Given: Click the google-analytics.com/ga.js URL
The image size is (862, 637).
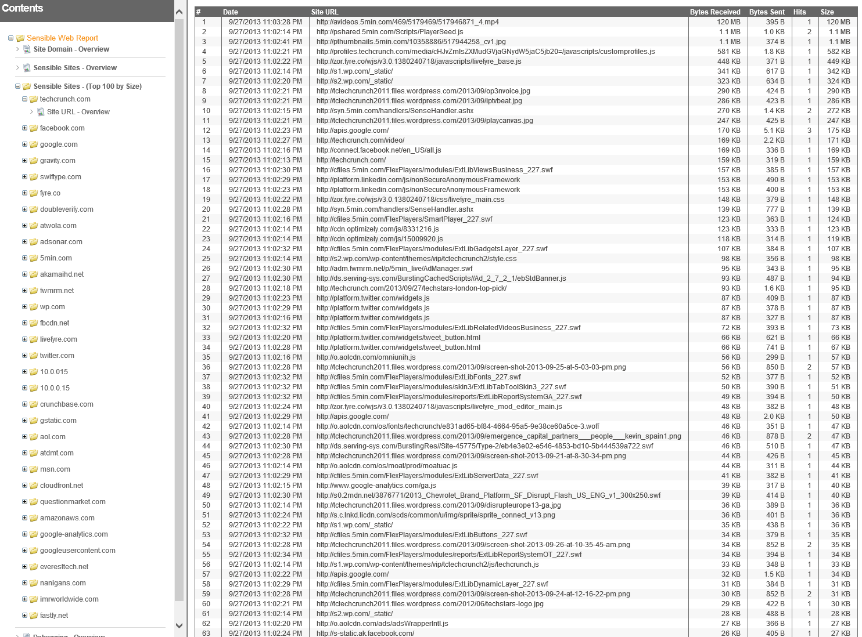Looking at the screenshot, I should (376, 486).
